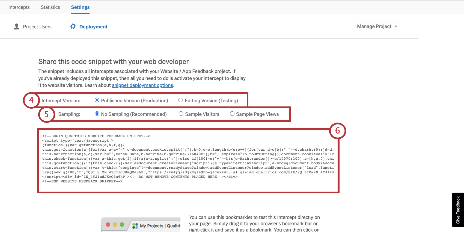Click the gear icon next to Deployment

[x=73, y=26]
